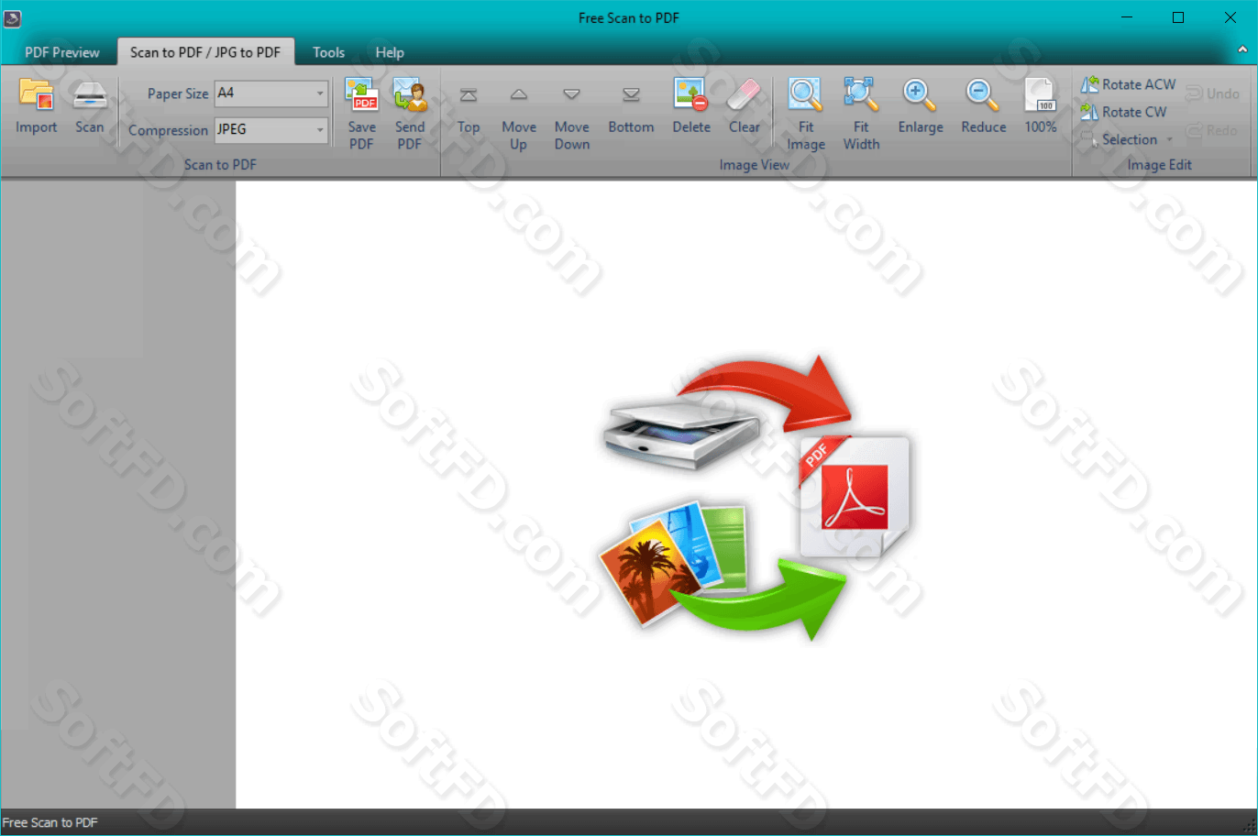Click the empty thumbnail list panel
This screenshot has height=836, width=1258.
118,494
